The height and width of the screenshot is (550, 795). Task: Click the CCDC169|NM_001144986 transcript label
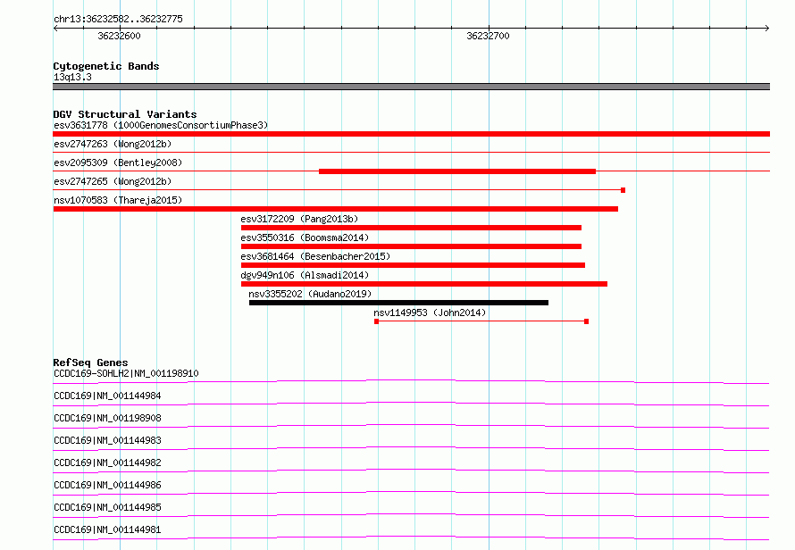tap(107, 485)
